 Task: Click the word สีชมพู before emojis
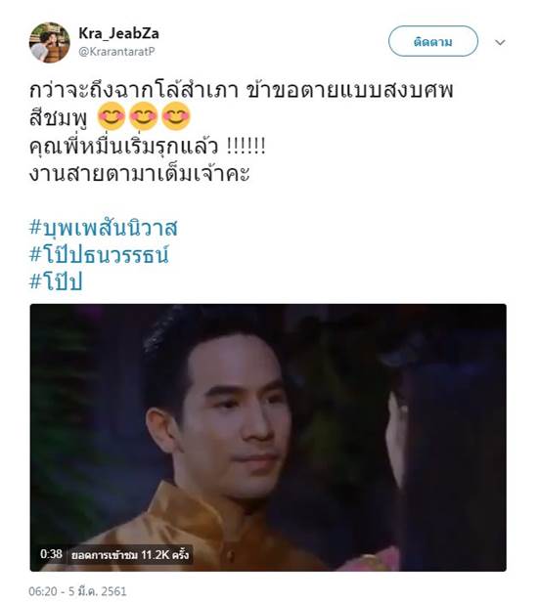click(59, 118)
